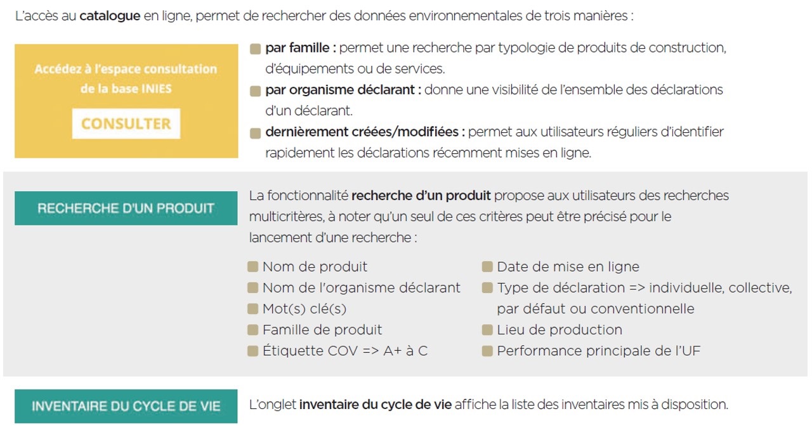Click the bullet next to 'Famille de produit'

[253, 329]
